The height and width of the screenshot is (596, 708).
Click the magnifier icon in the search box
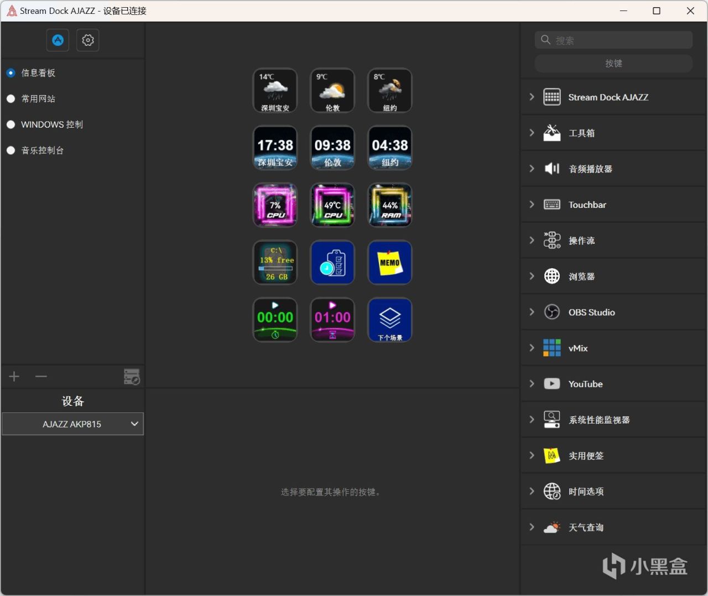pos(545,40)
